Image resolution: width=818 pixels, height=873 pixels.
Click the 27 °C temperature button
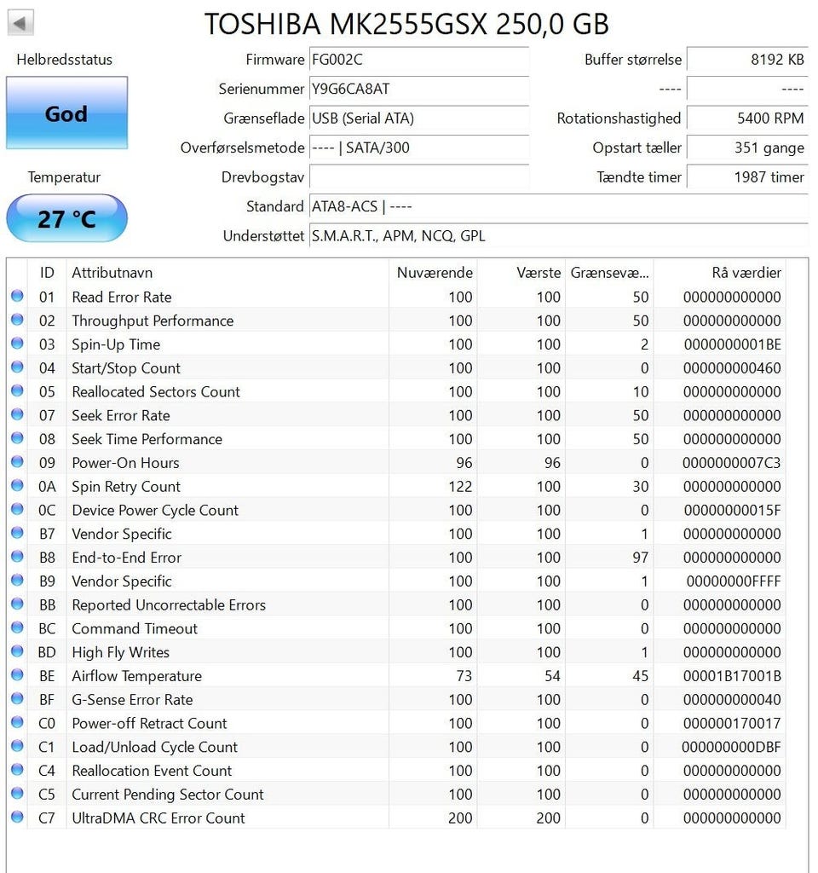point(66,219)
